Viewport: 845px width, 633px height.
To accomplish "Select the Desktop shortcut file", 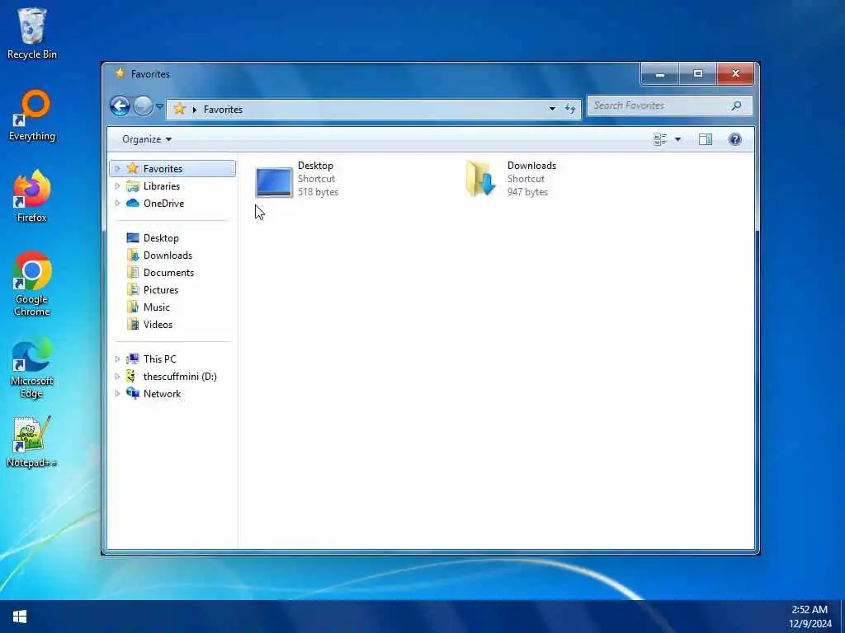I will [x=297, y=179].
